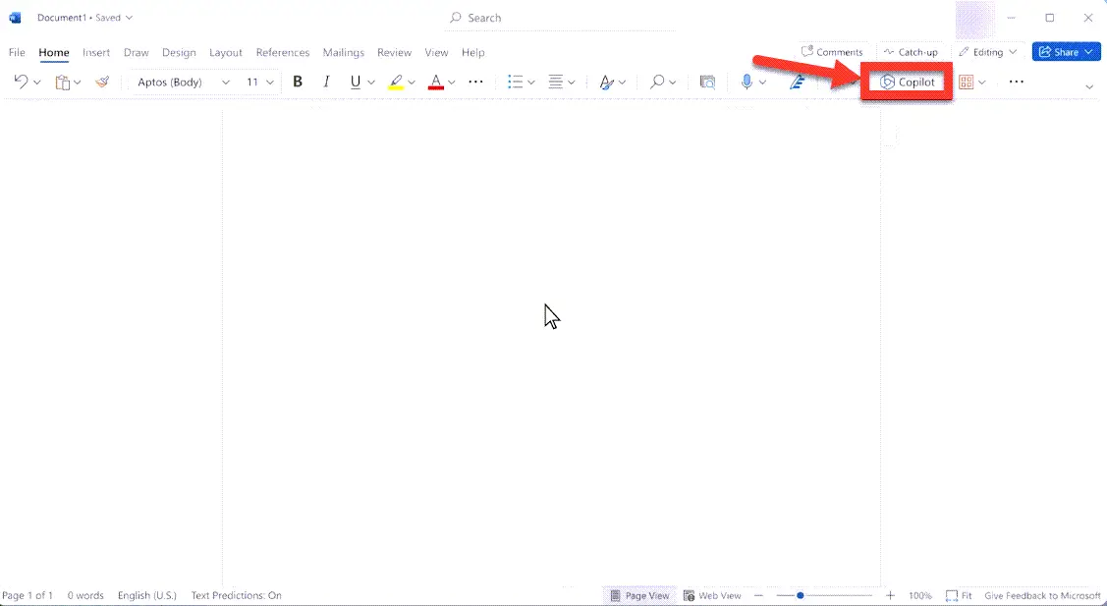Image resolution: width=1107 pixels, height=606 pixels.
Task: Click the Copilot button
Action: pos(908,82)
